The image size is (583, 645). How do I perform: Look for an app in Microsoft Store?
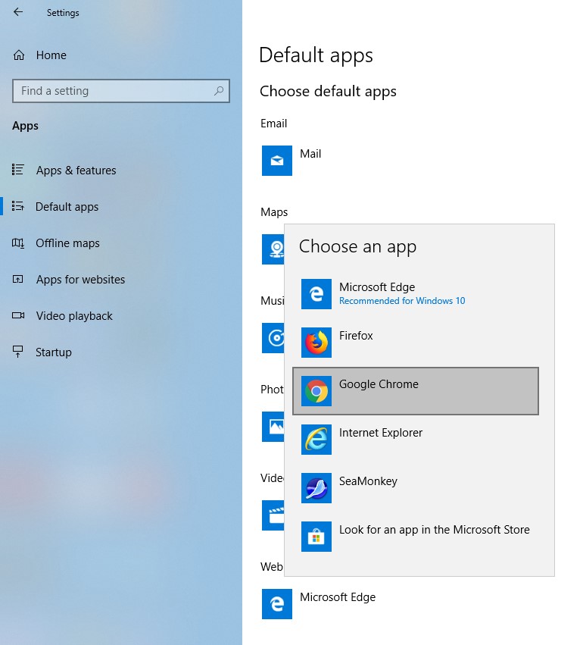click(x=416, y=537)
